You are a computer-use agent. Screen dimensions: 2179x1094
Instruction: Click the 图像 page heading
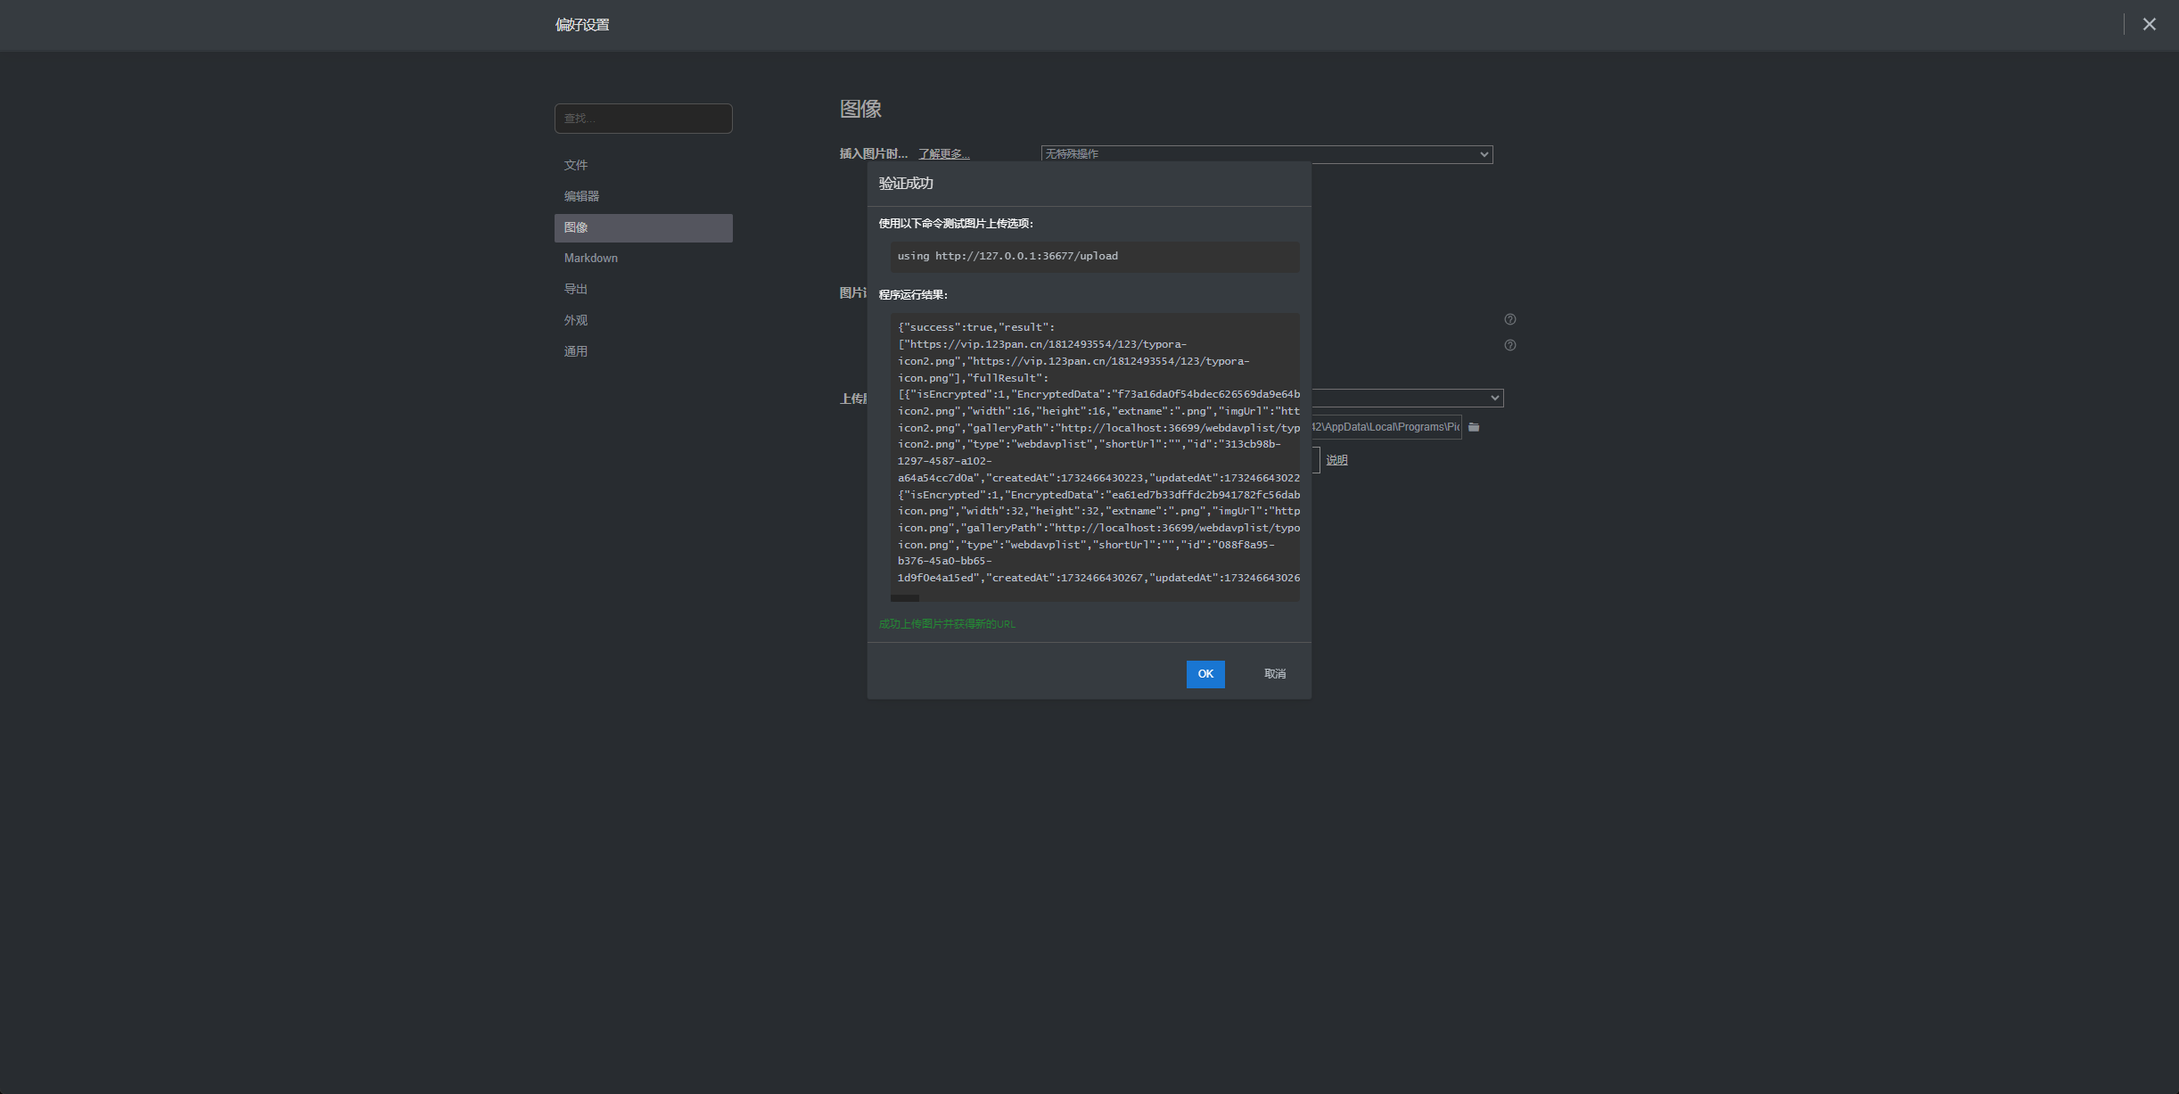[x=860, y=109]
